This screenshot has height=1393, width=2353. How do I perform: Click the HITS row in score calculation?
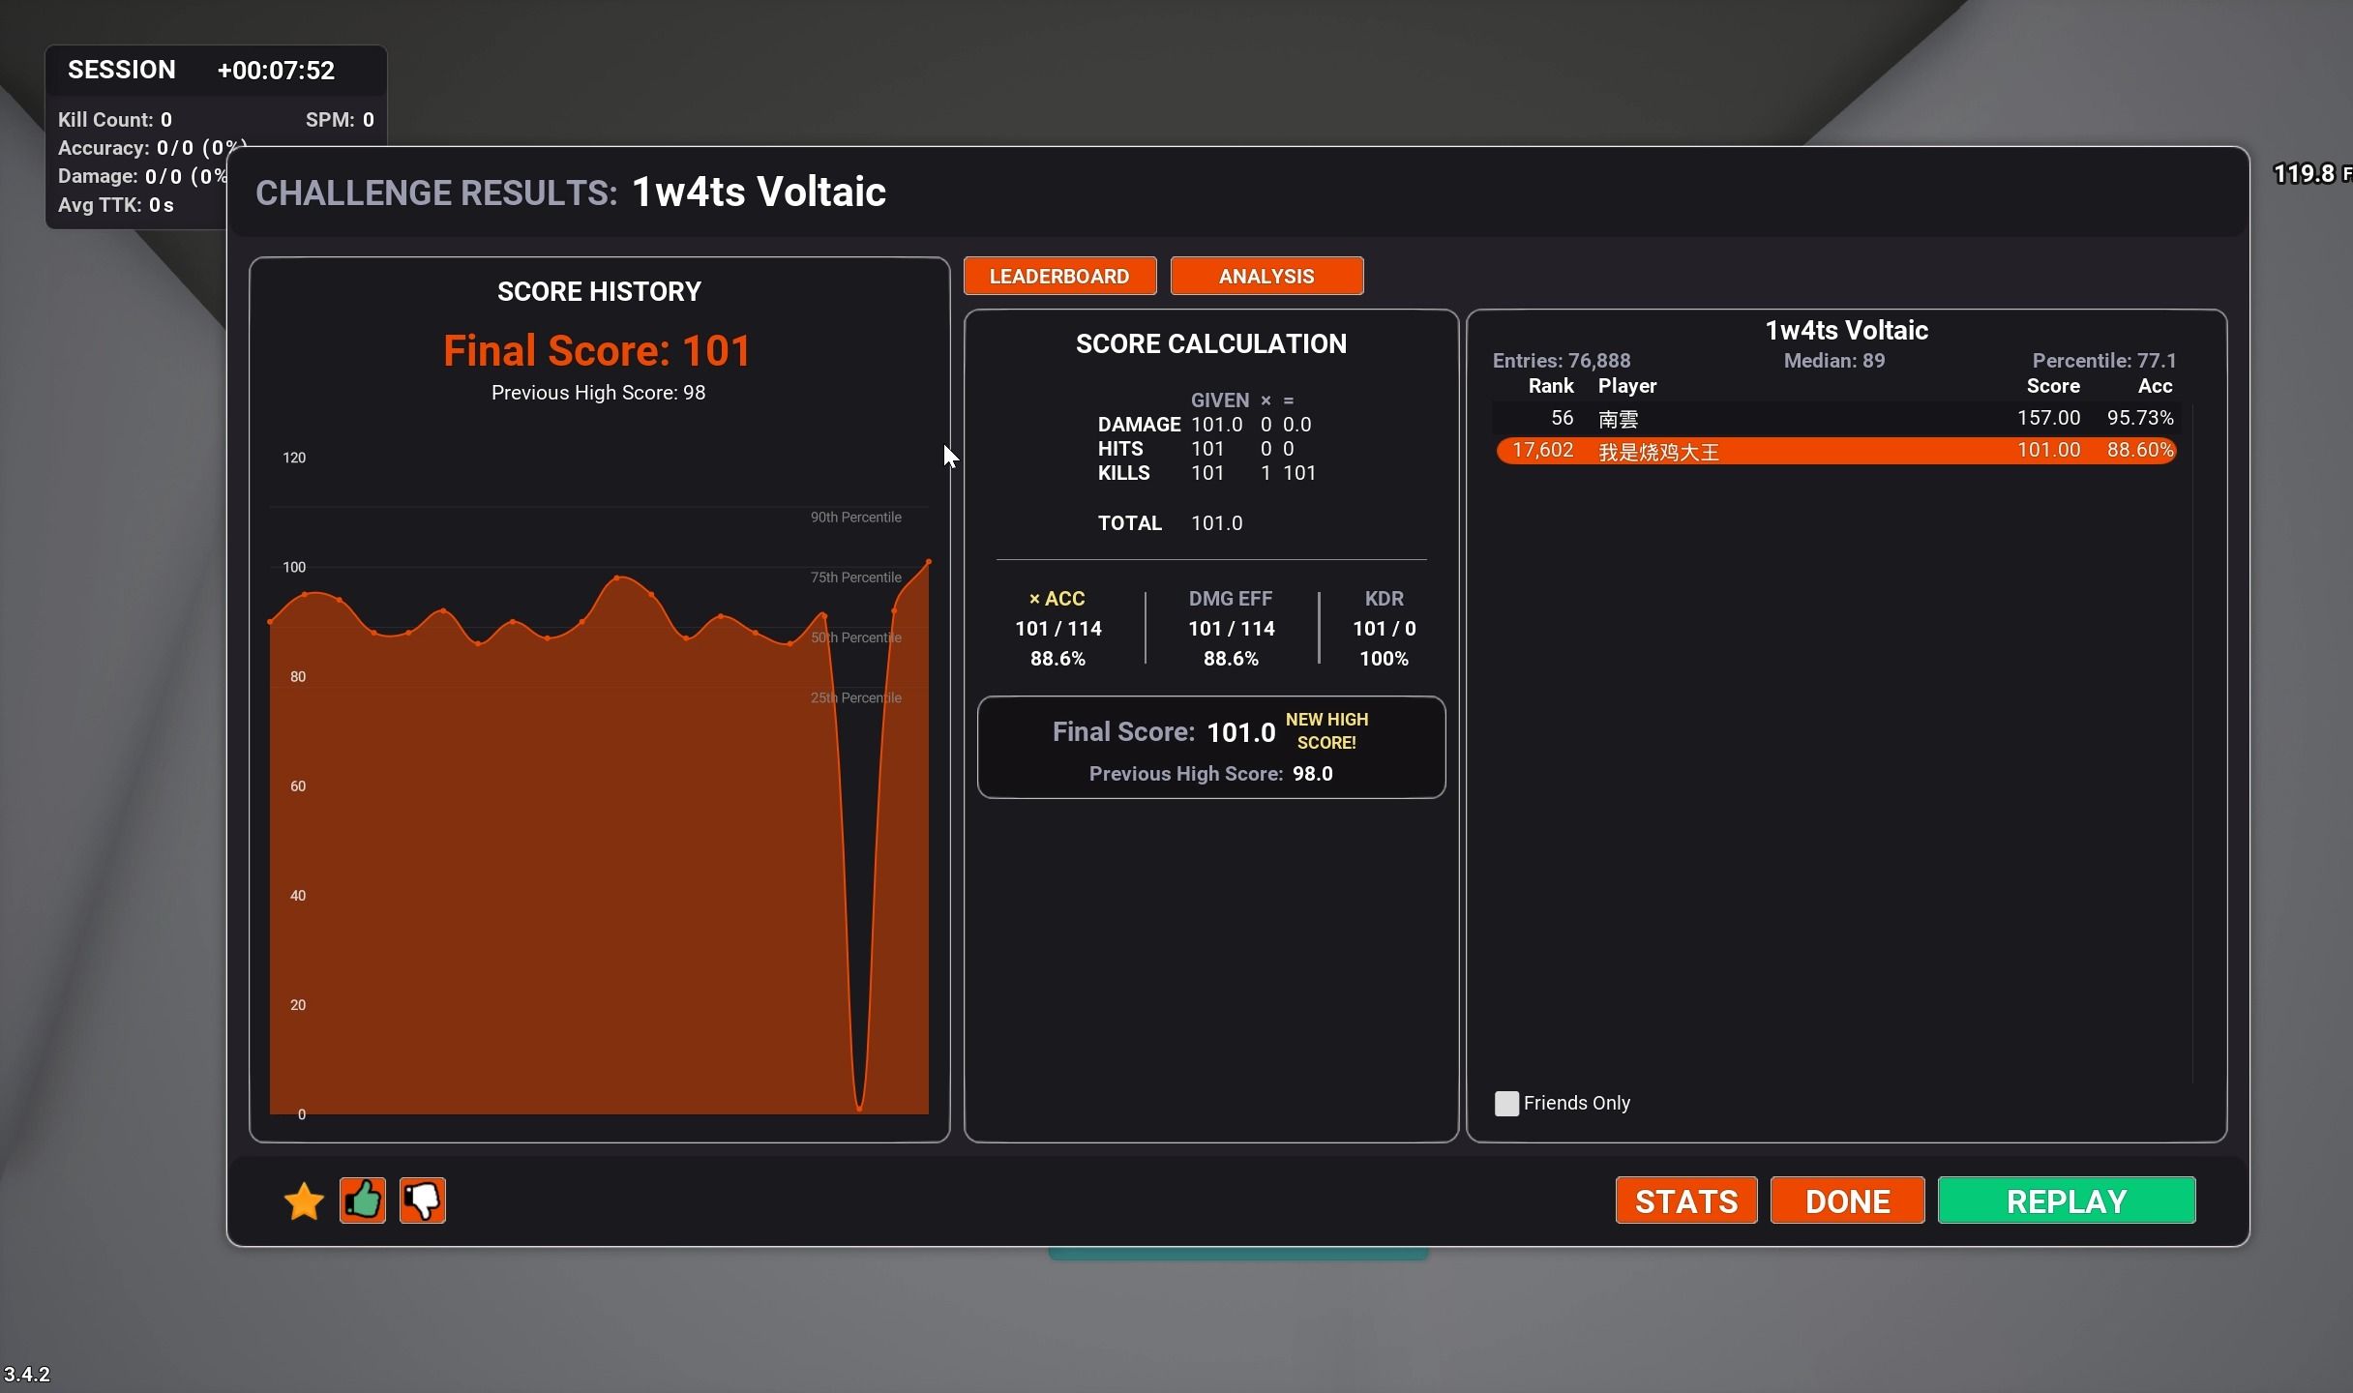pyautogui.click(x=1196, y=449)
